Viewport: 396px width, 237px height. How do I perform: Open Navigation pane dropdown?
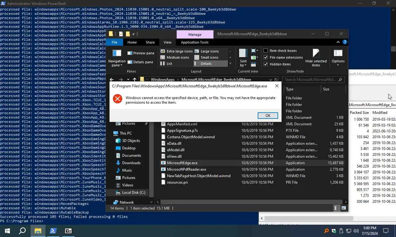(117, 58)
